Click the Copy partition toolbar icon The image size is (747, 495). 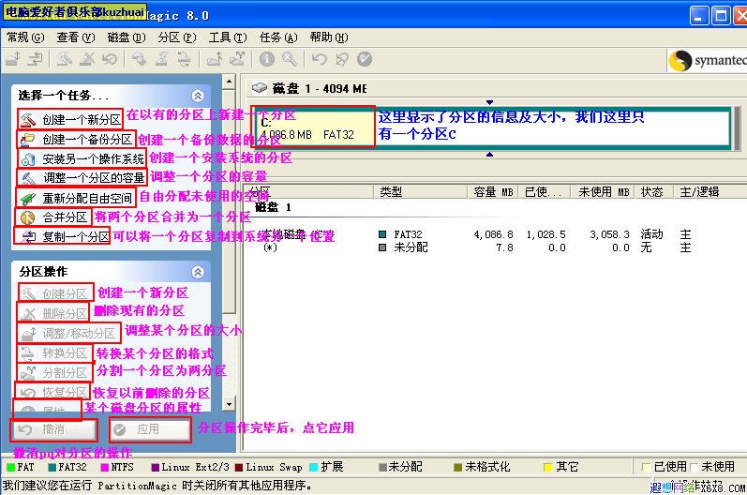click(x=35, y=59)
